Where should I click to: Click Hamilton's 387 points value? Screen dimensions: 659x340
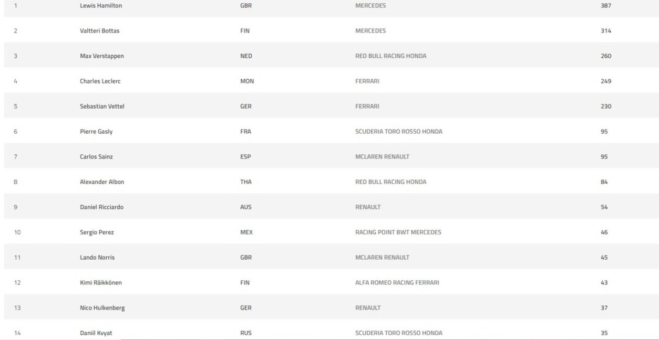pos(606,6)
